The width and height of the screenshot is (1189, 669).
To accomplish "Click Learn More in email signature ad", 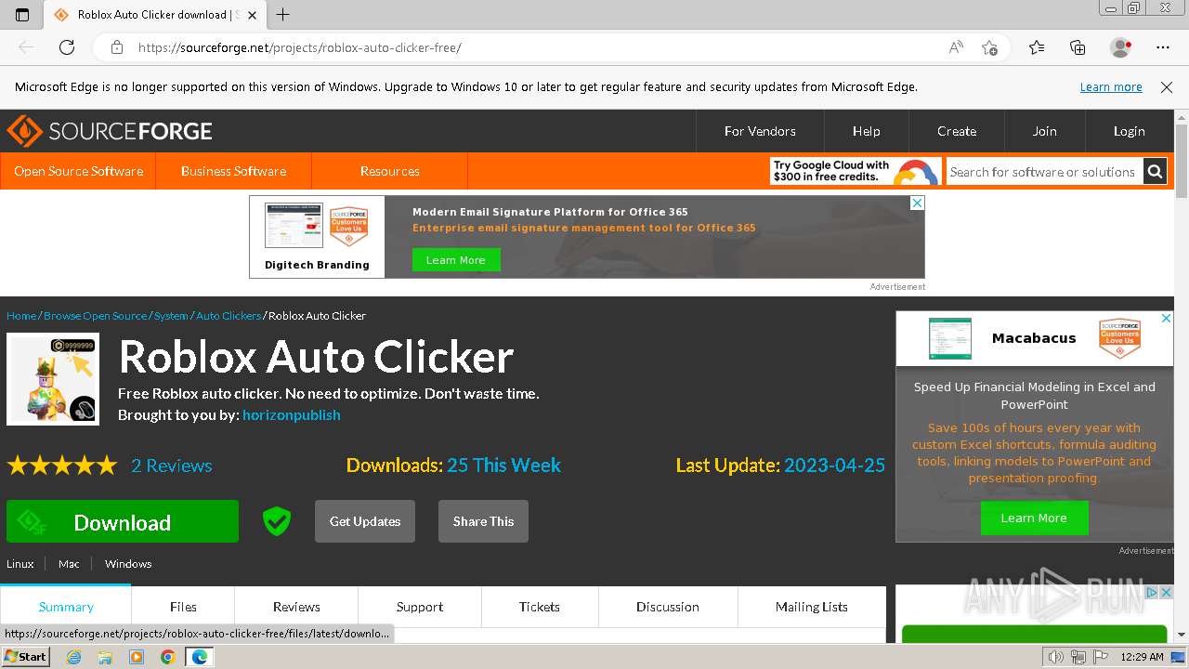I will (456, 260).
